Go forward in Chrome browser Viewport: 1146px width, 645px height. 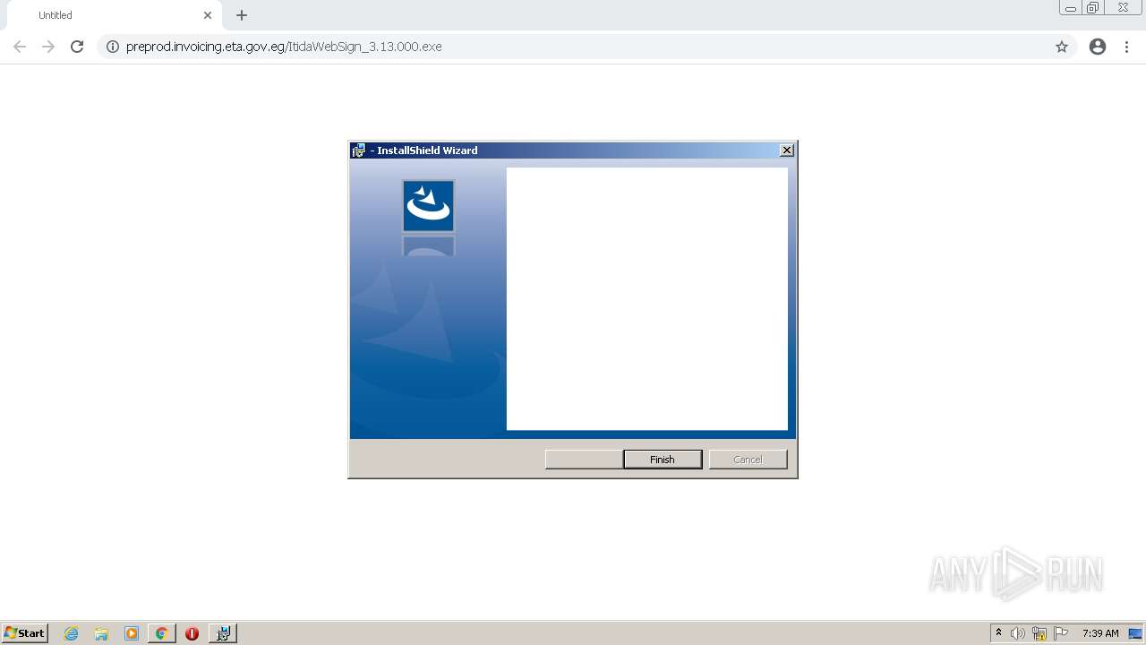48,47
